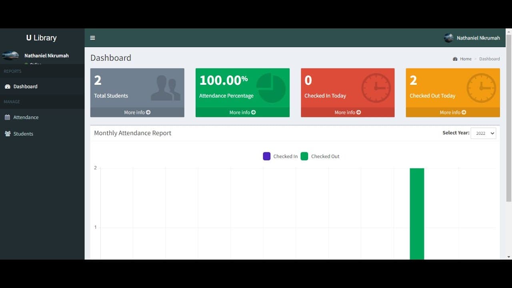This screenshot has width=512, height=288.
Task: Open Nathaniel Nkrumah user menu in header
Action: point(472,38)
